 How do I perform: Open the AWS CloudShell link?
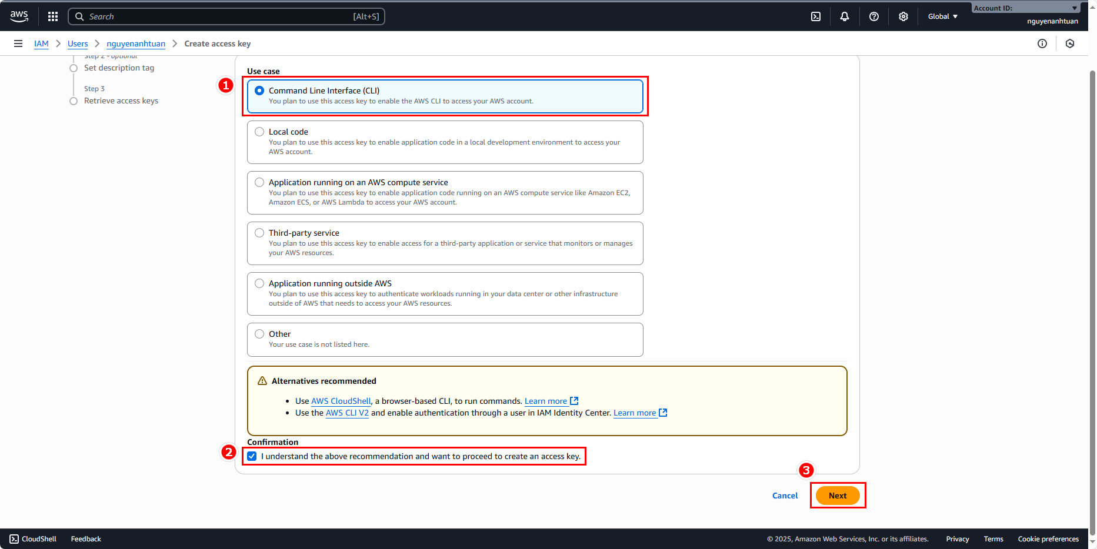tap(341, 401)
